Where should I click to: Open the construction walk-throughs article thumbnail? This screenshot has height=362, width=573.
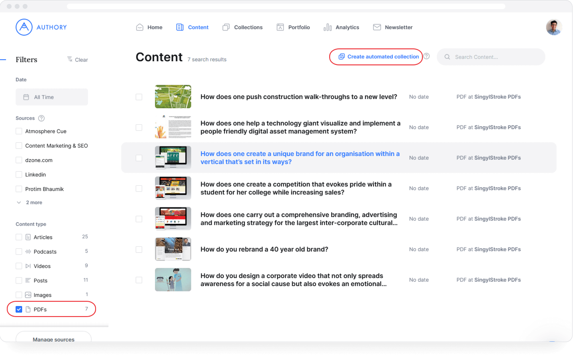(x=173, y=97)
